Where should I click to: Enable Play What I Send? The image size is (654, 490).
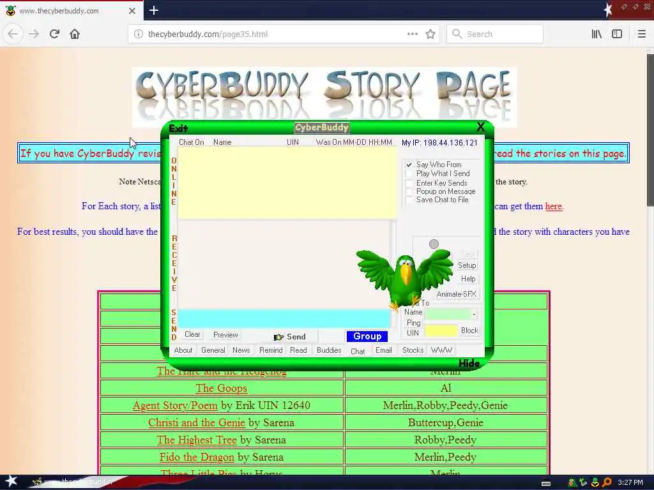(409, 174)
